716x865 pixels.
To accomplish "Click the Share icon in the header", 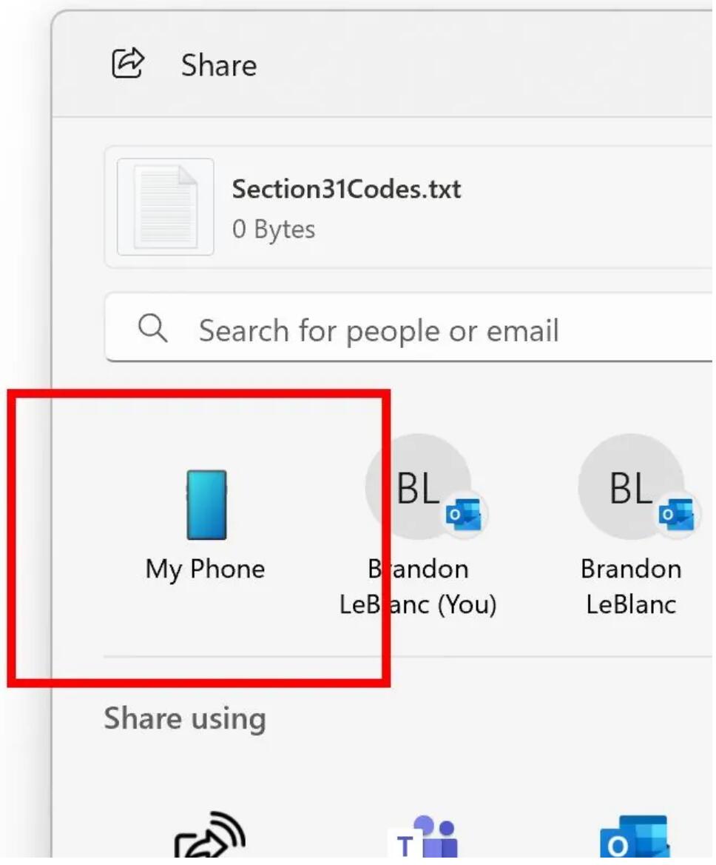I will (x=128, y=64).
